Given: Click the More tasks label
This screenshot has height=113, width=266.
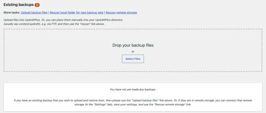Looking at the screenshot, I should pyautogui.click(x=12, y=12).
